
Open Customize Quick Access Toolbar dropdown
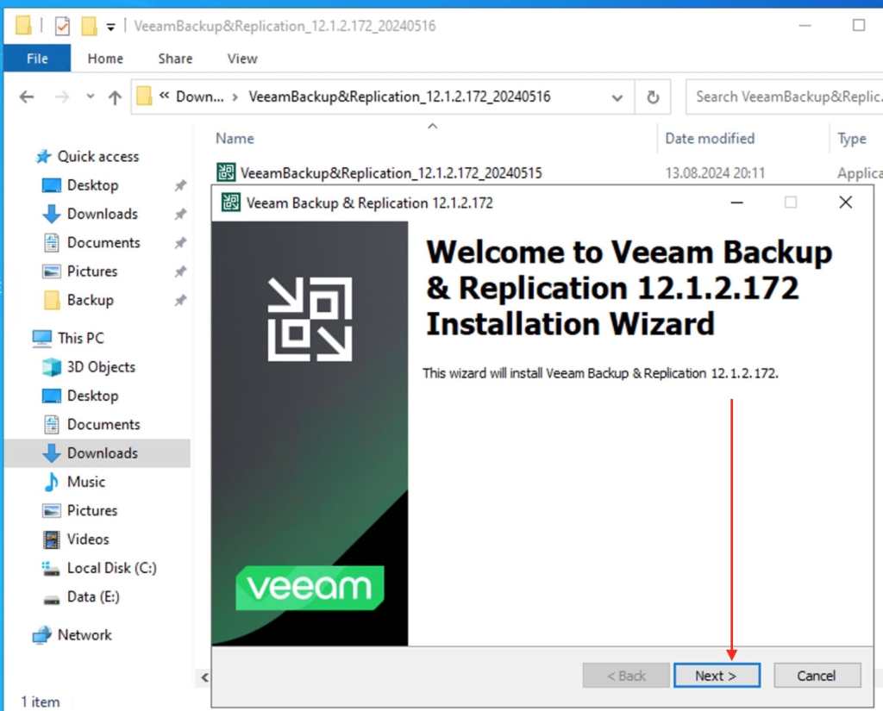[111, 27]
